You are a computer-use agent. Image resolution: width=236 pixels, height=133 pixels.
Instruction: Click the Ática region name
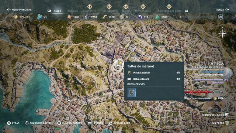click(x=217, y=64)
